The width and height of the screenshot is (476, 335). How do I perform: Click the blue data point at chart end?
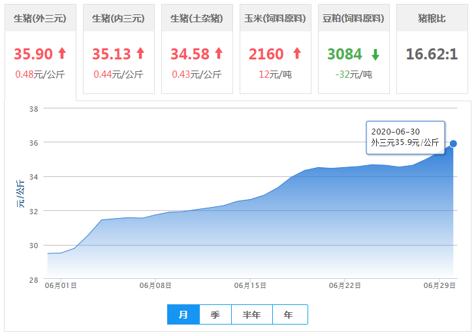452,144
